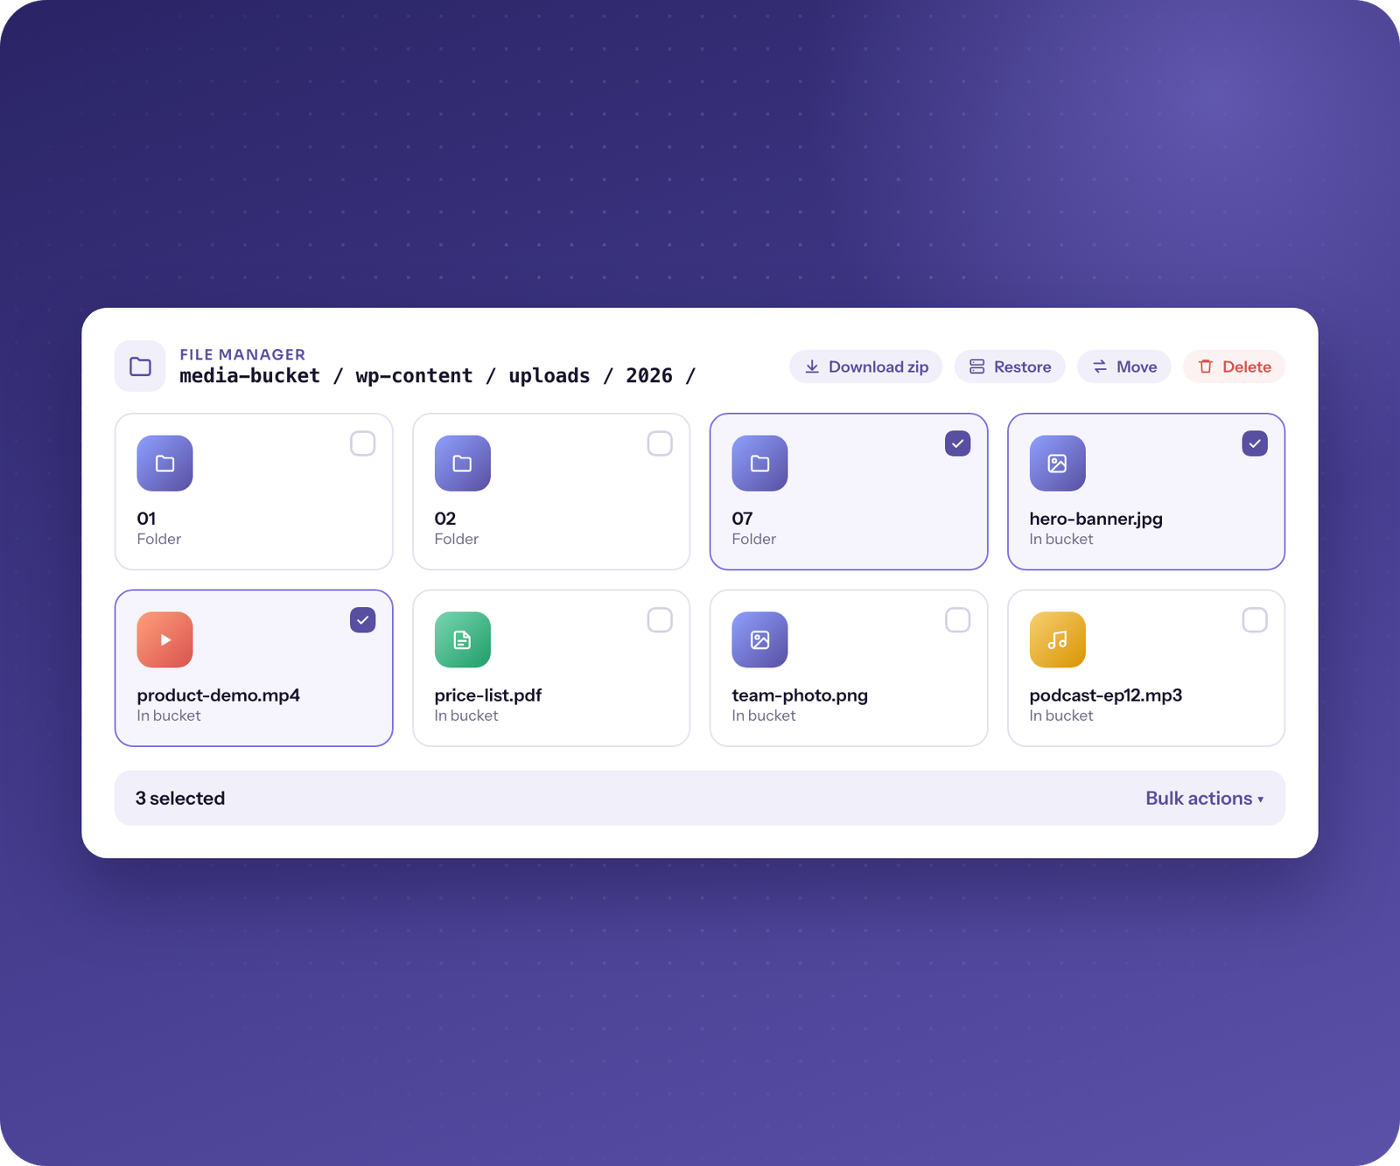Click the image icon for team-photo.png
1400x1166 pixels.
pyautogui.click(x=759, y=639)
